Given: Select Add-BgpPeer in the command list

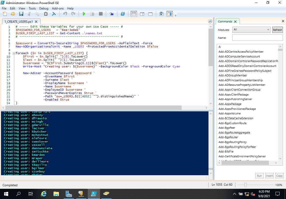Looking at the screenshot, I should pos(227,128).
